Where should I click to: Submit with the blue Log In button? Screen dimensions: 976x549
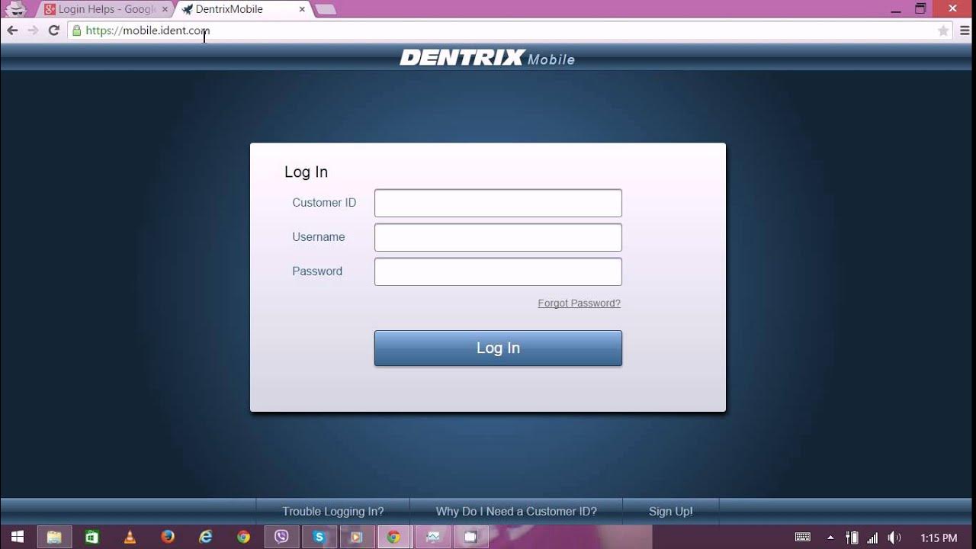(498, 348)
